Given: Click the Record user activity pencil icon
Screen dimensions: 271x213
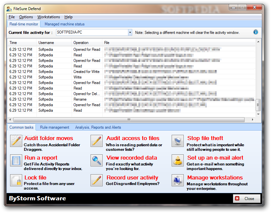Looking at the screenshot, I should [97, 180].
